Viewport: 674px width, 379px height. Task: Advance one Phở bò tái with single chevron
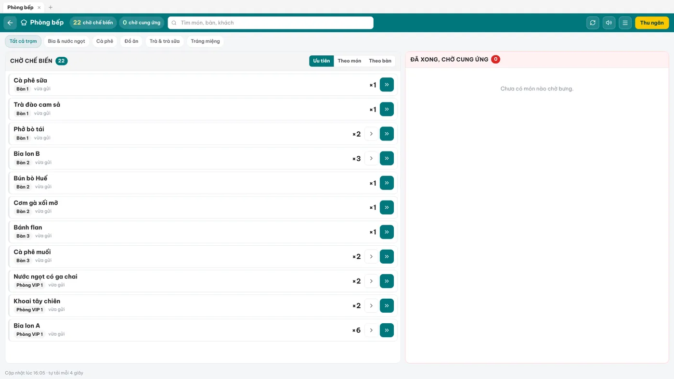click(371, 134)
